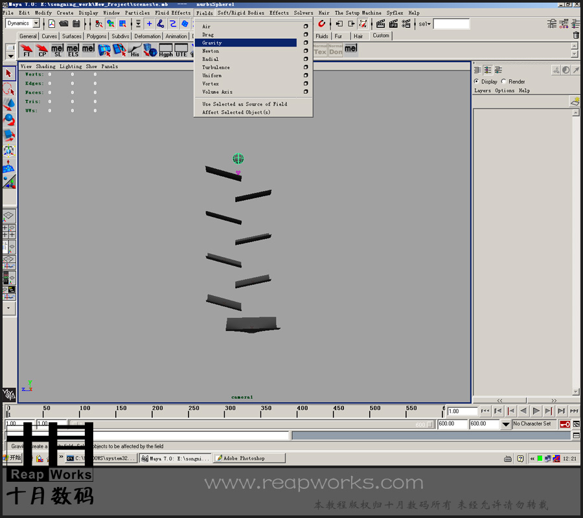Switch to Adobe Photoshop in the taskbar
Viewport: 583px width, 518px height.
(249, 458)
